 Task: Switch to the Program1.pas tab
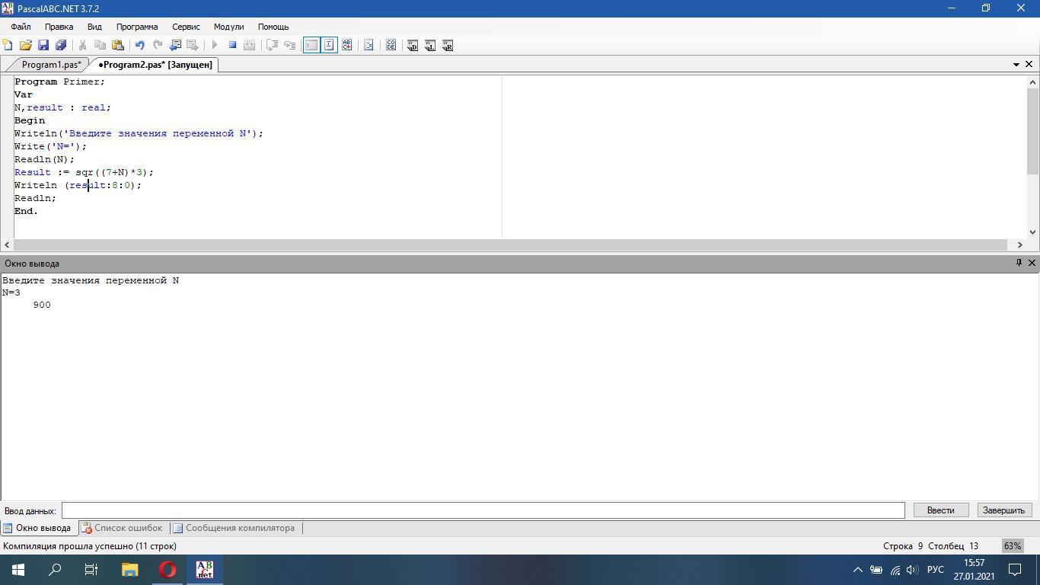click(x=51, y=65)
